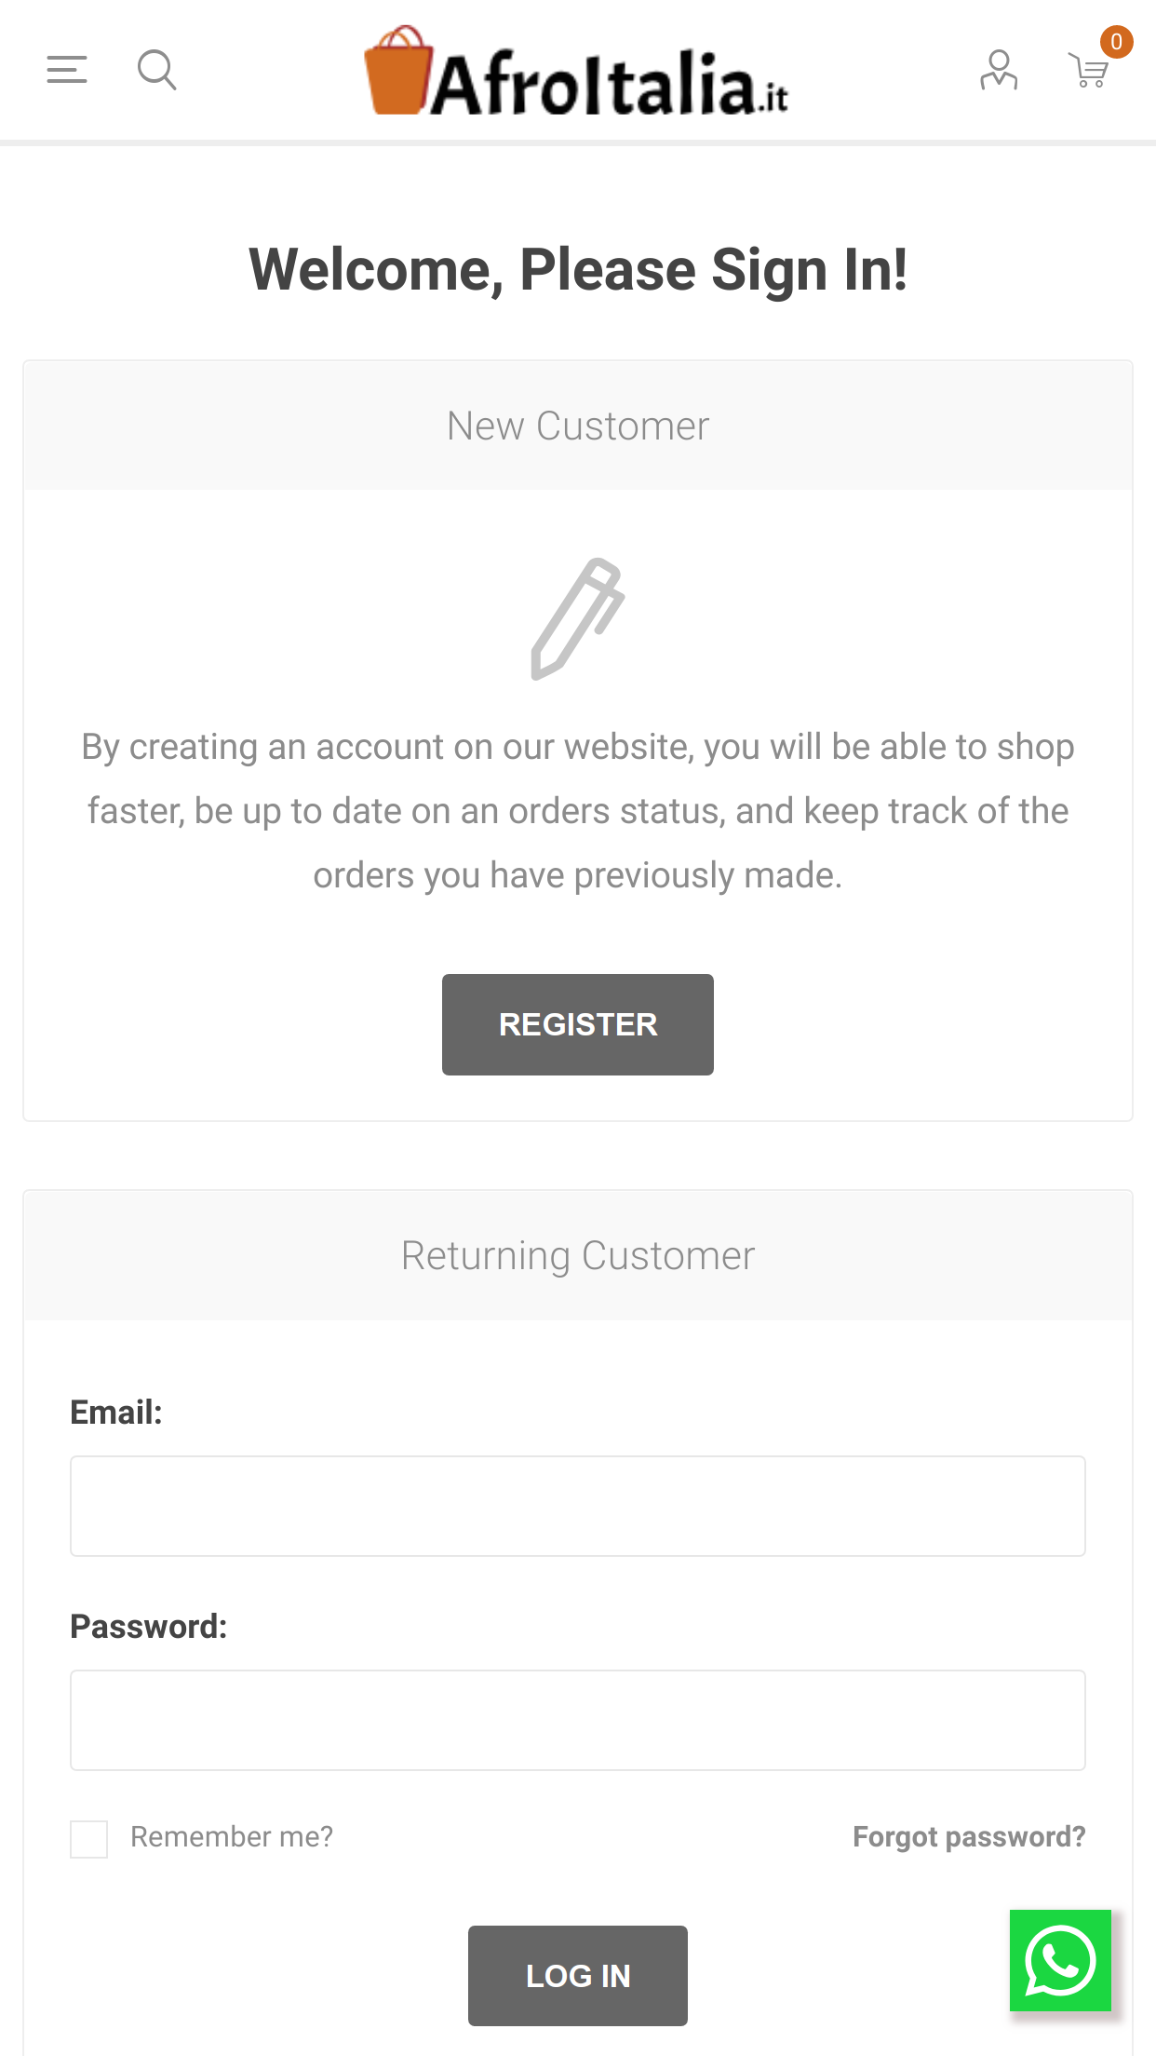
Task: Click the cart item count badge
Action: [x=1115, y=41]
